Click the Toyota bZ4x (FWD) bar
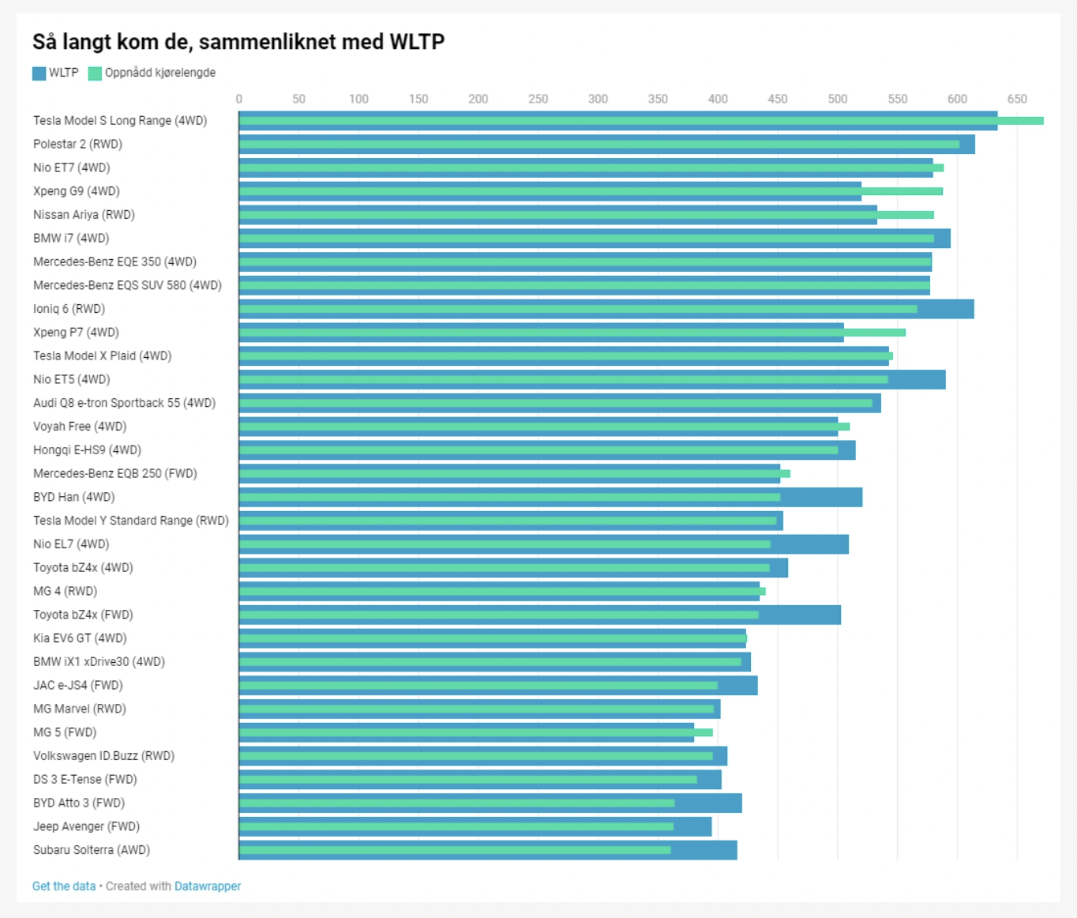This screenshot has height=918, width=1077. pos(540,615)
